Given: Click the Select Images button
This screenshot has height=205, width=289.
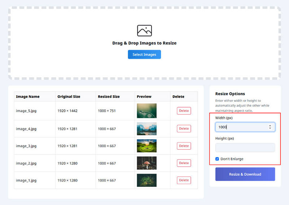Looking at the screenshot, I should coord(144,54).
